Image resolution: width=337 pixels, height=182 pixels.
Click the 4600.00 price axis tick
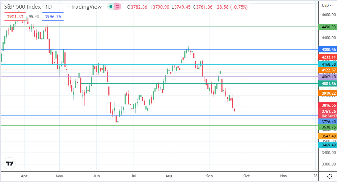click(329, 15)
